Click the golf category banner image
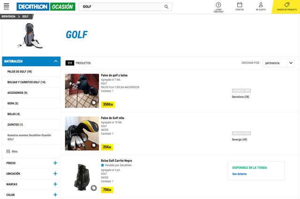This screenshot has width=300, height=199. click(x=30, y=36)
